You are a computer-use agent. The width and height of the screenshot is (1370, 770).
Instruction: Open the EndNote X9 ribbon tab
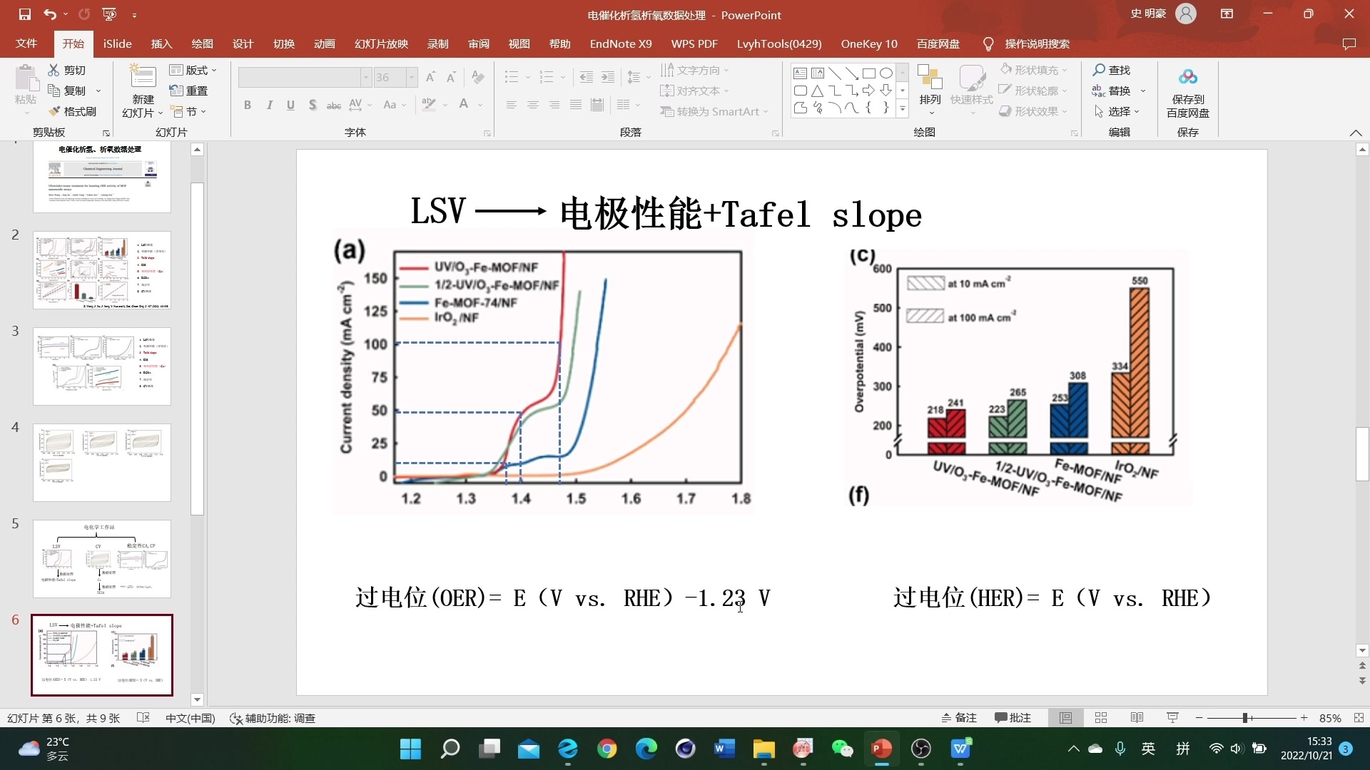point(620,43)
